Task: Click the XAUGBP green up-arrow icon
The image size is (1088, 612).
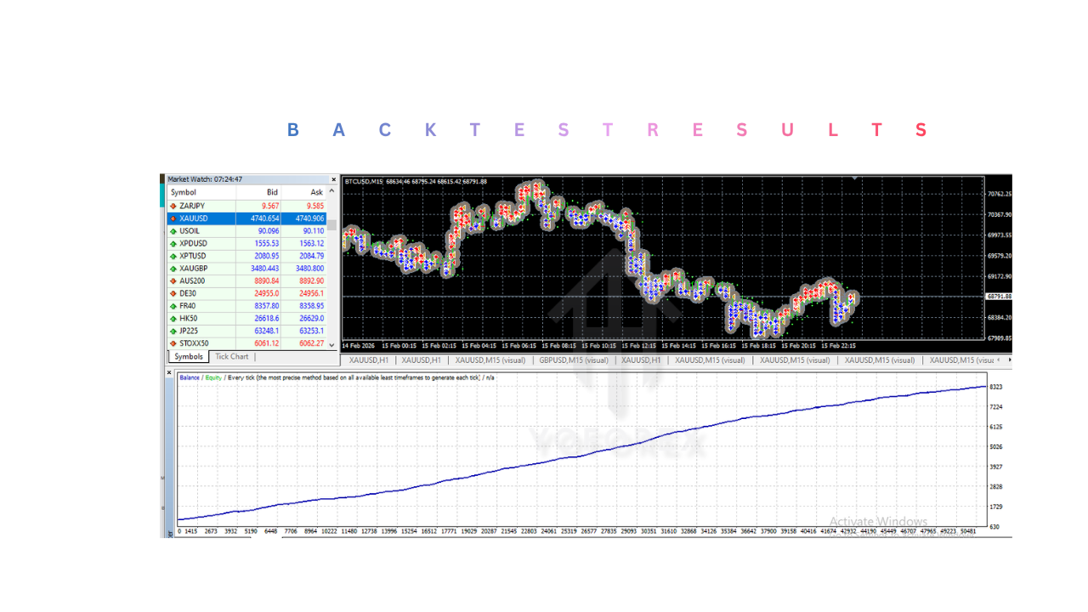Action: point(173,269)
